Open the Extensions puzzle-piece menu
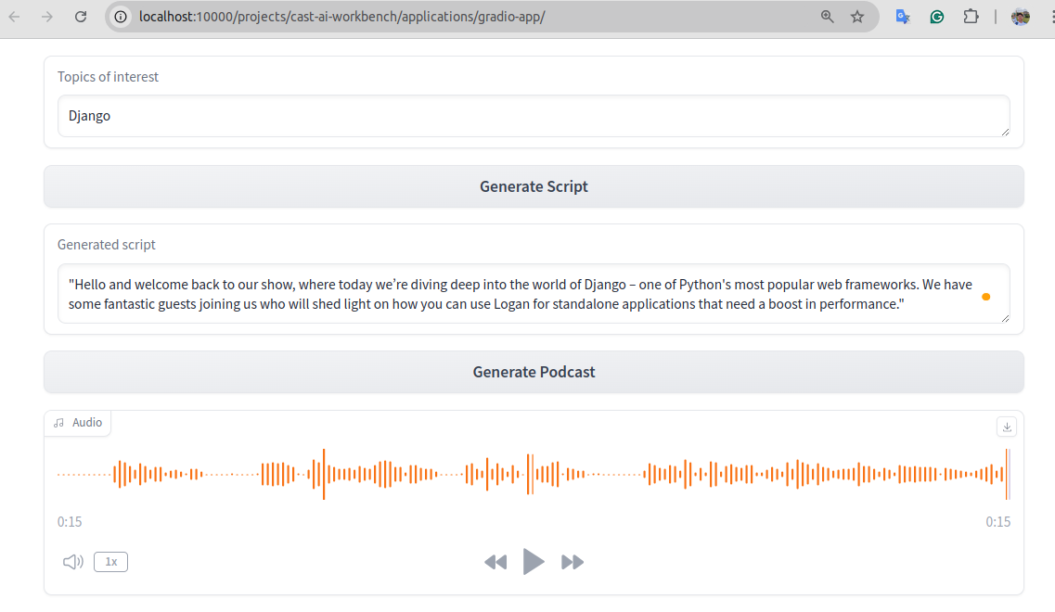Screen dimensions: 1055x612 click(971, 17)
